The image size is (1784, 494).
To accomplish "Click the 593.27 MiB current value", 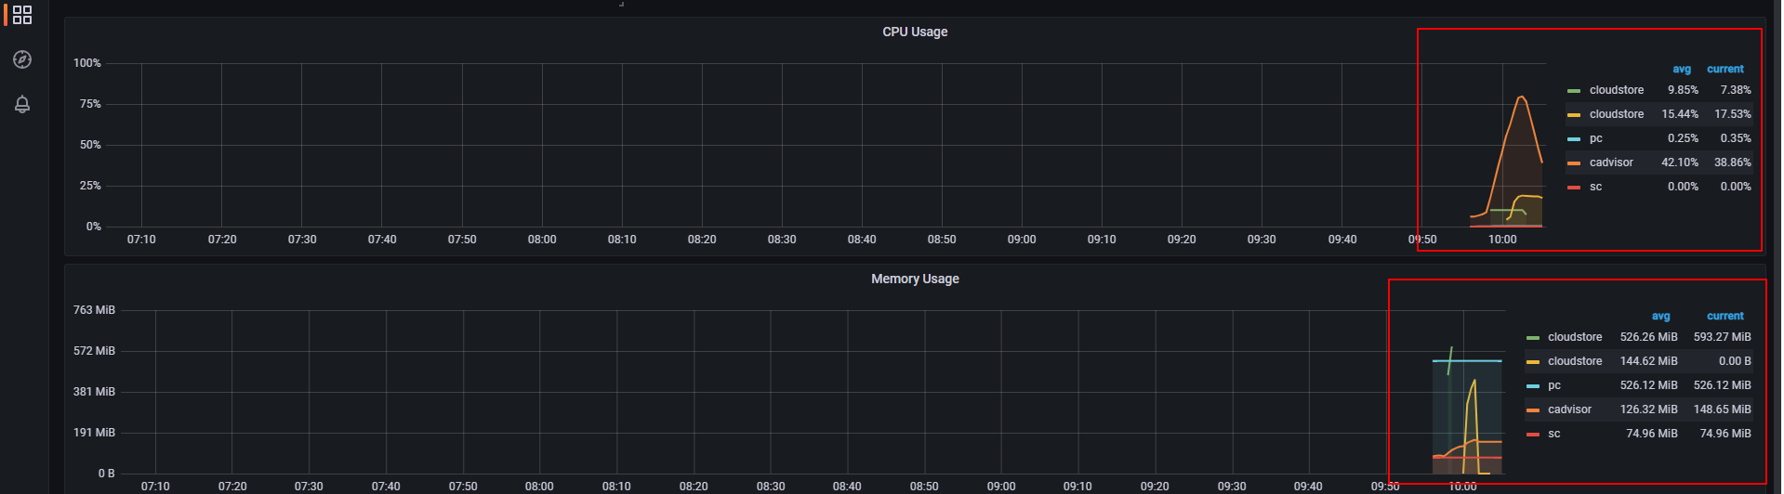I will point(1722,337).
